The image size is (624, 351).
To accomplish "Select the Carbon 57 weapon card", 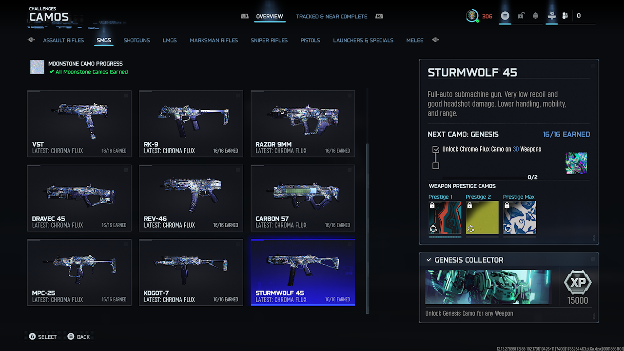I will coord(303,198).
